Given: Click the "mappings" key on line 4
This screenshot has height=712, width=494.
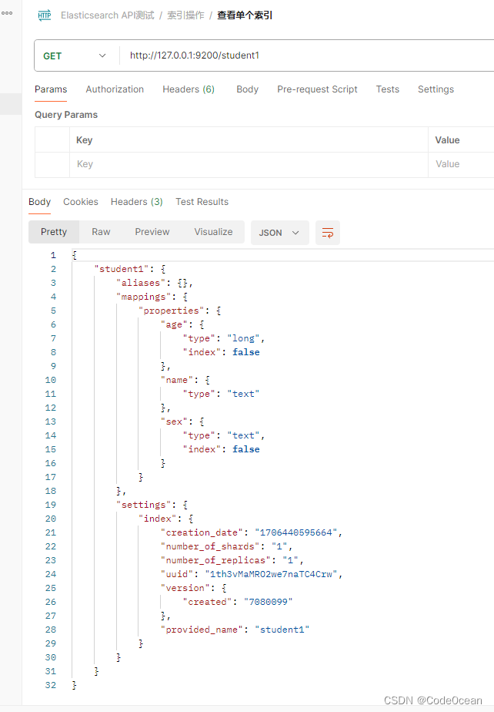Looking at the screenshot, I should pyautogui.click(x=143, y=297).
